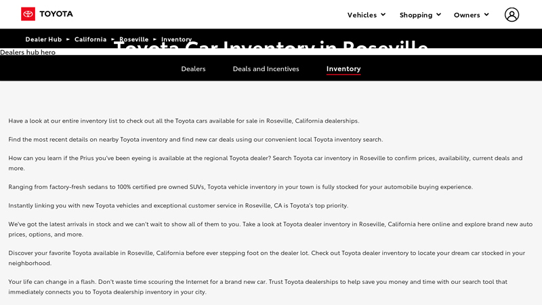Switch to Deals and Incentives tab

[266, 69]
